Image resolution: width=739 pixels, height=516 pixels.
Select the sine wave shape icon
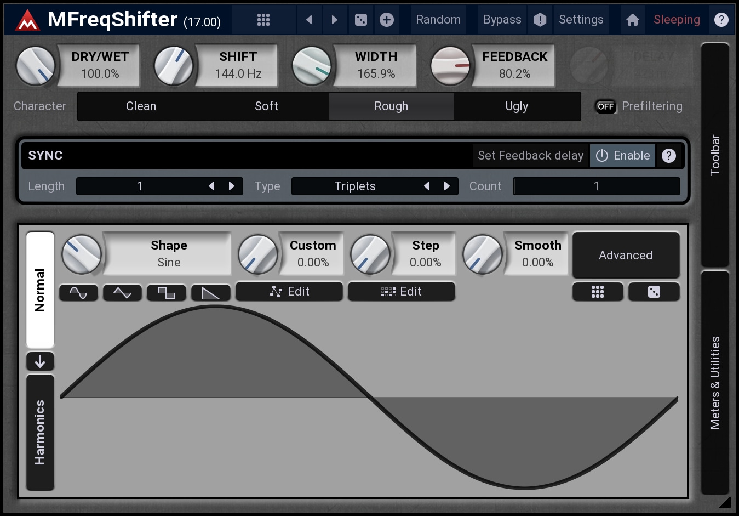78,293
